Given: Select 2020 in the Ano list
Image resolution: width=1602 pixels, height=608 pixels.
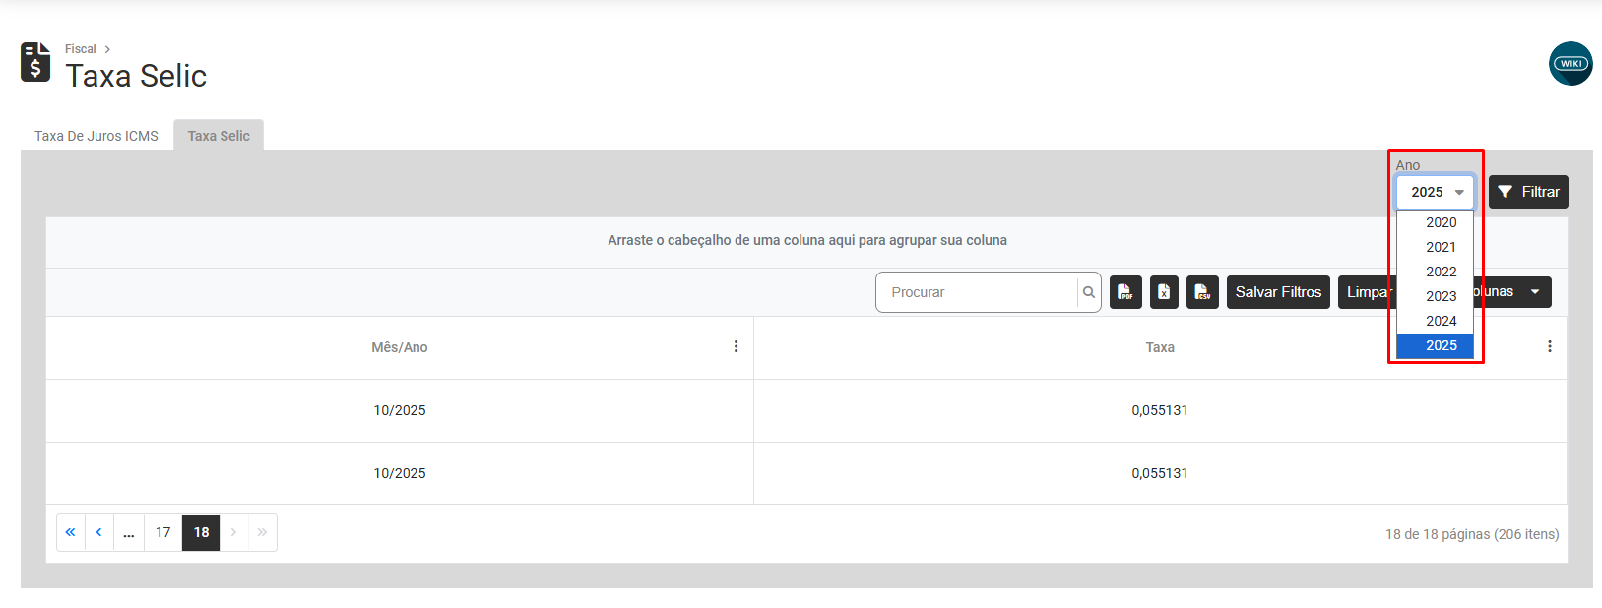Looking at the screenshot, I should click(x=1441, y=222).
